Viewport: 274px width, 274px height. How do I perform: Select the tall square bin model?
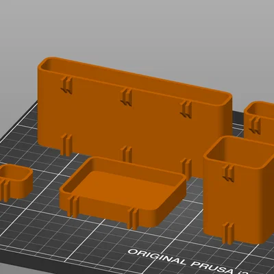coord(238,190)
